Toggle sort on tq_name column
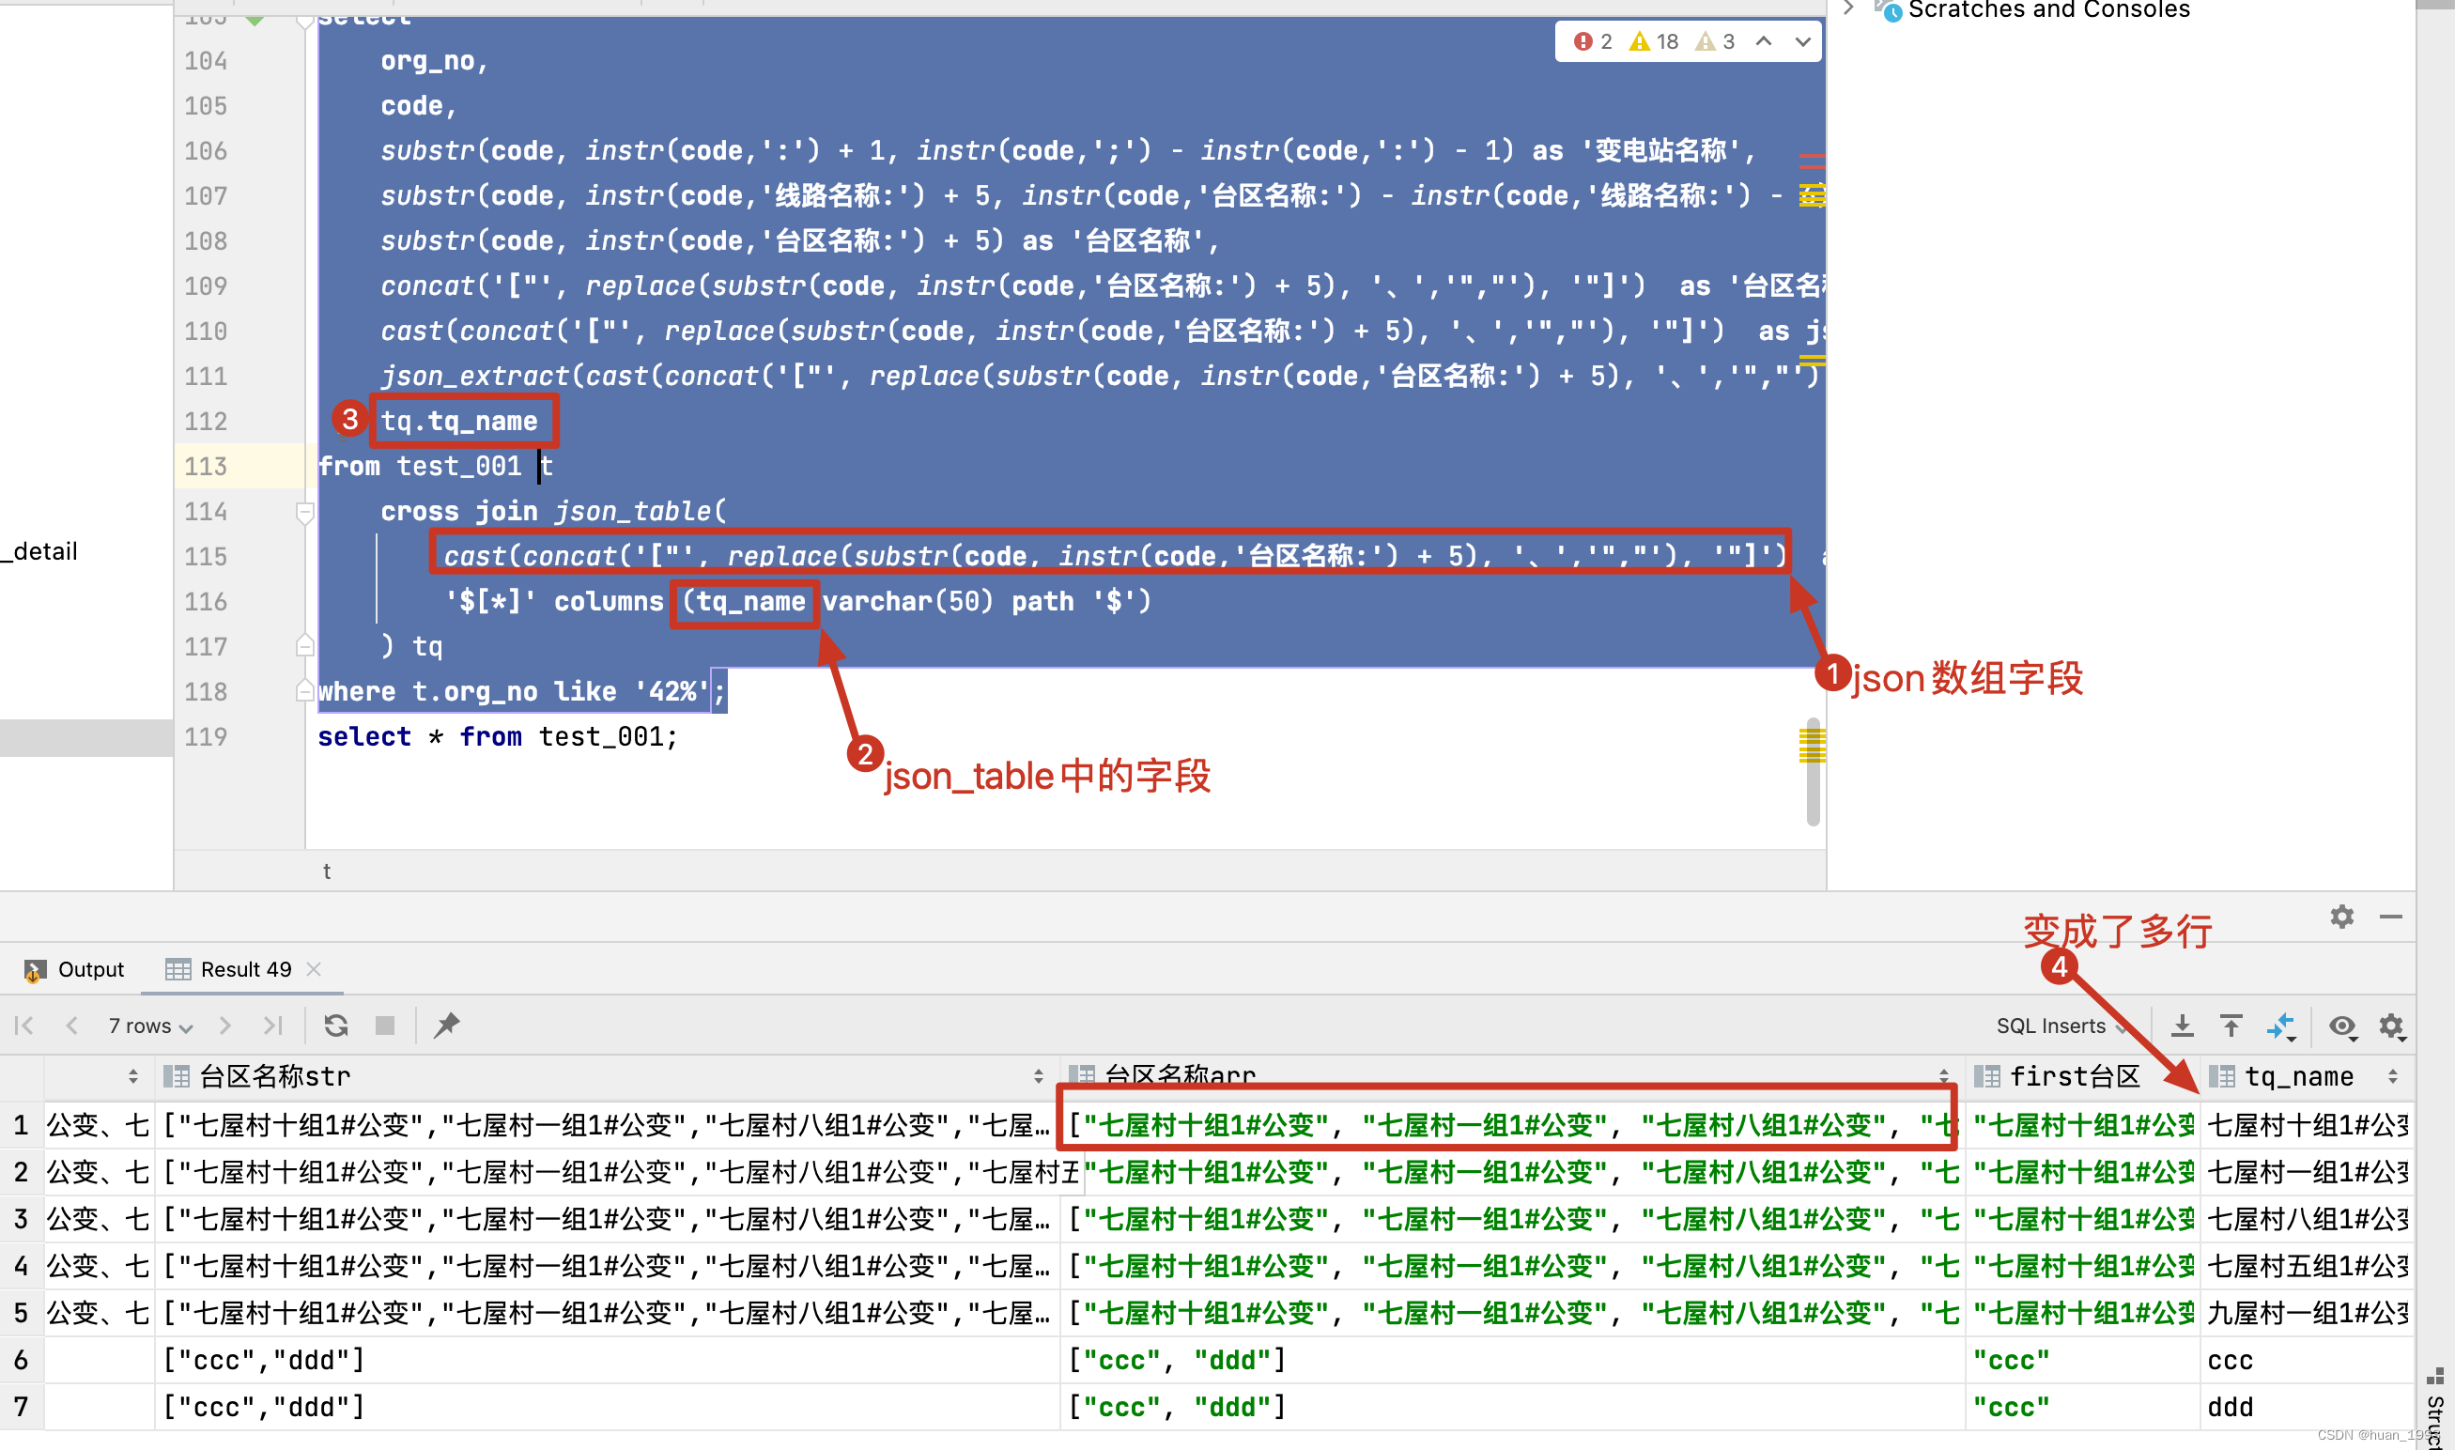 click(x=2392, y=1076)
